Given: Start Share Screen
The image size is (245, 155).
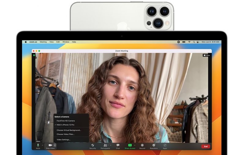Looking at the screenshot, I should tap(130, 146).
